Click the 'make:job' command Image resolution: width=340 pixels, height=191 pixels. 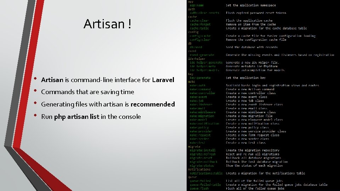point(197,101)
